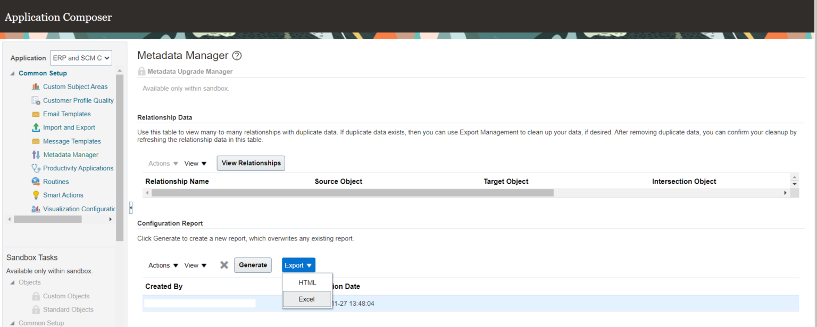The width and height of the screenshot is (817, 327).
Task: Open the Email Templates link
Action: click(66, 114)
